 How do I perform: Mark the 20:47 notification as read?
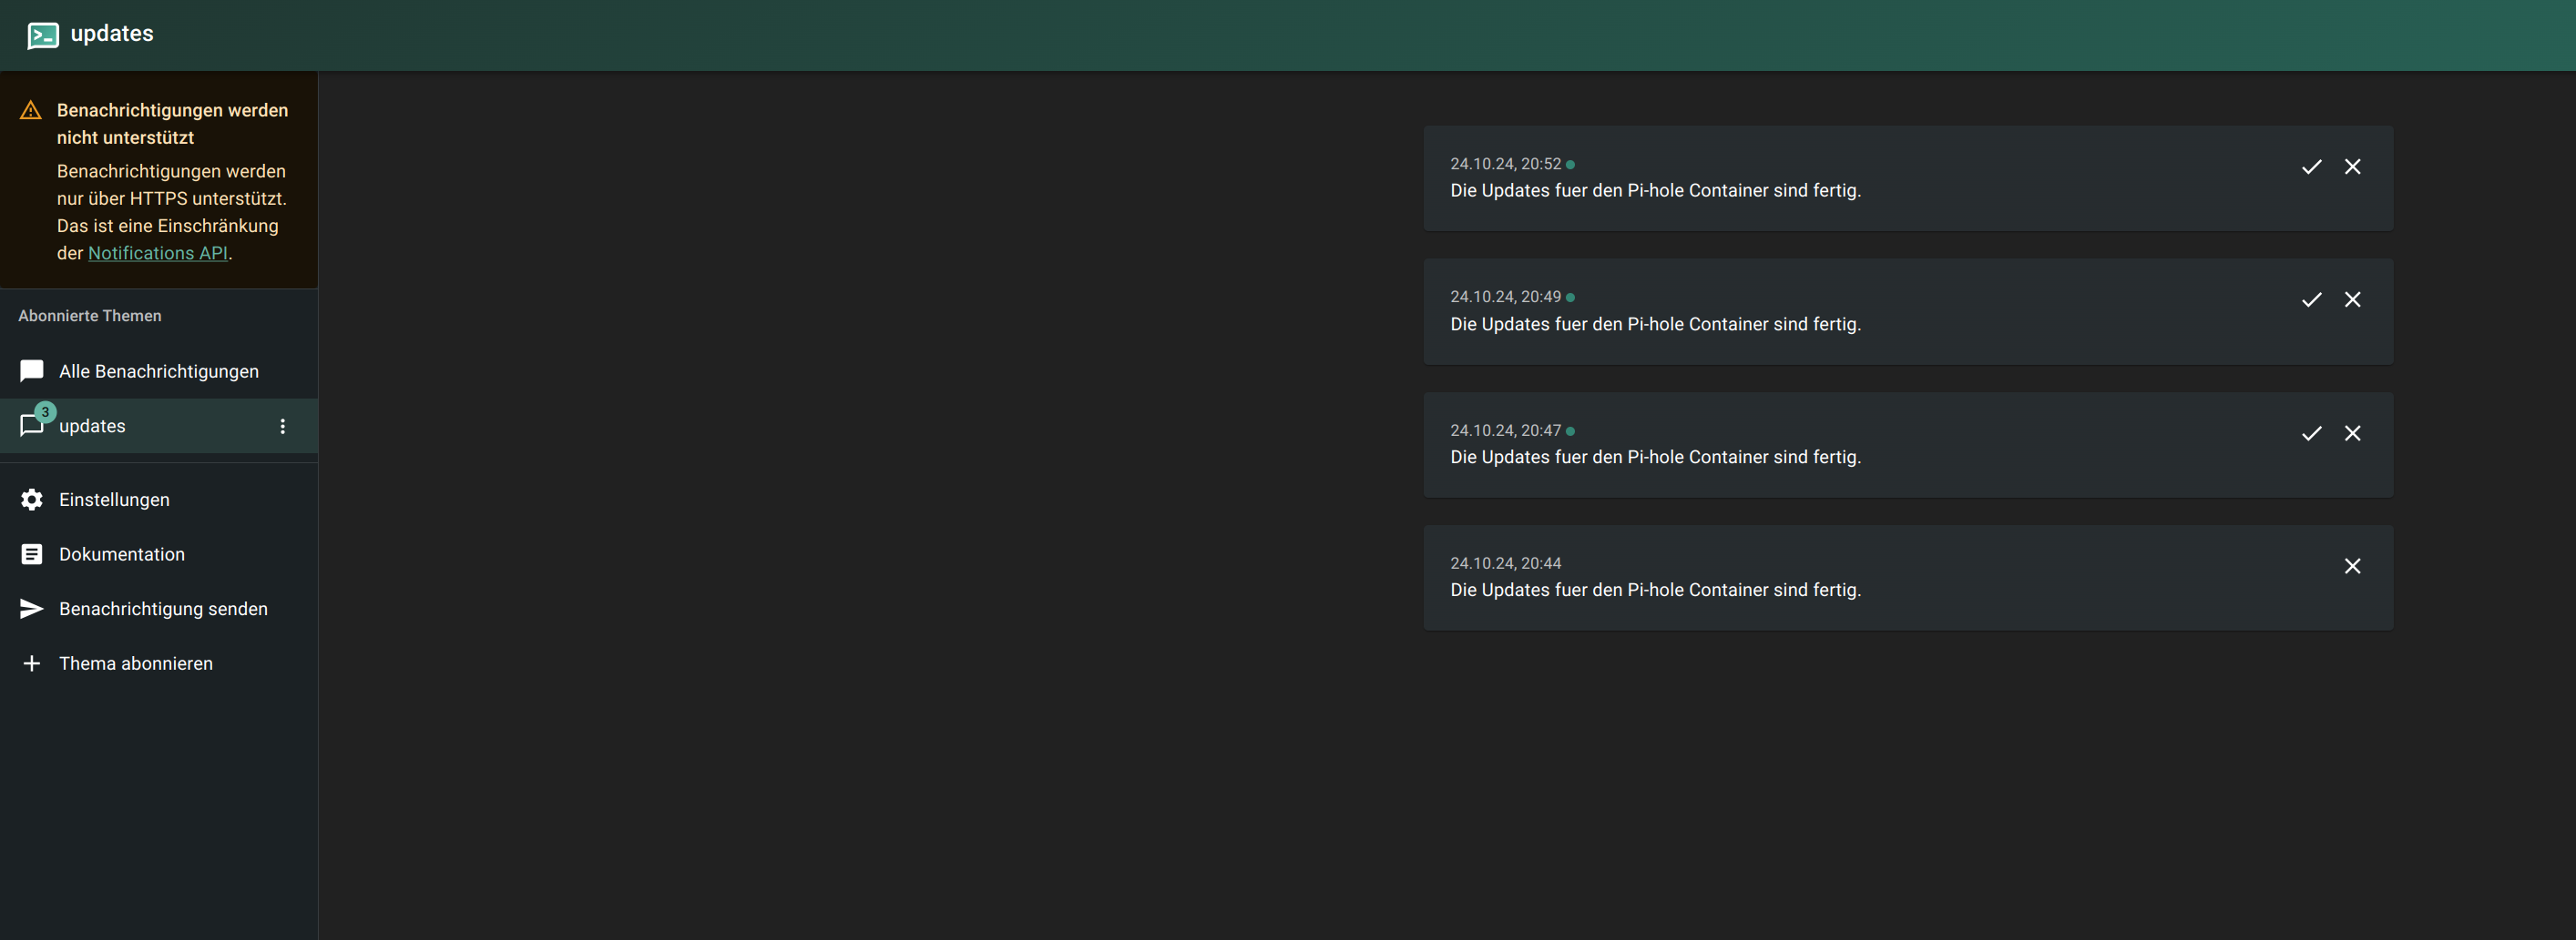[x=2311, y=433]
